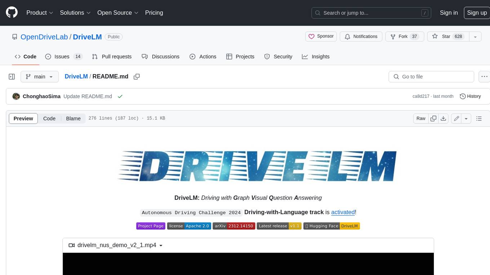
Task: View the file History
Action: tap(470, 96)
